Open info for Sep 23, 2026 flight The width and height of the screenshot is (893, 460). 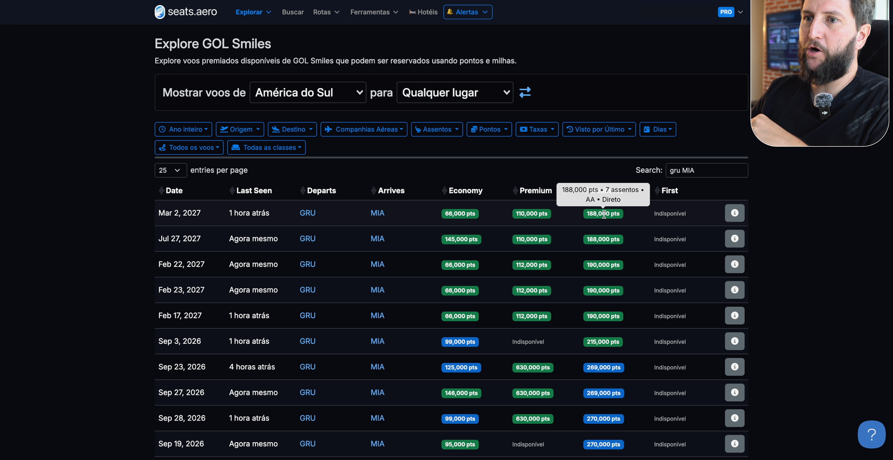tap(734, 367)
